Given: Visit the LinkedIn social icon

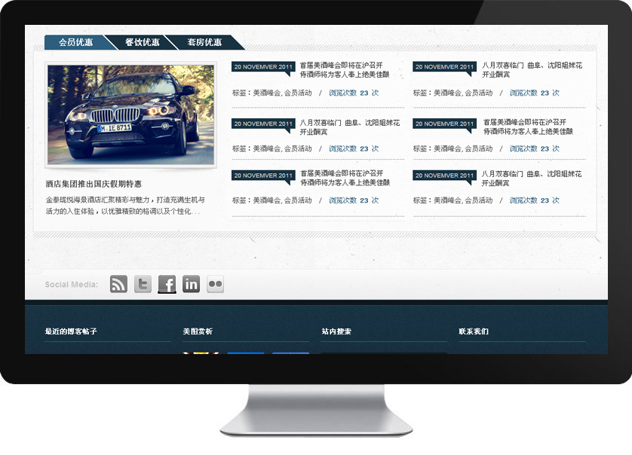Looking at the screenshot, I should [191, 284].
